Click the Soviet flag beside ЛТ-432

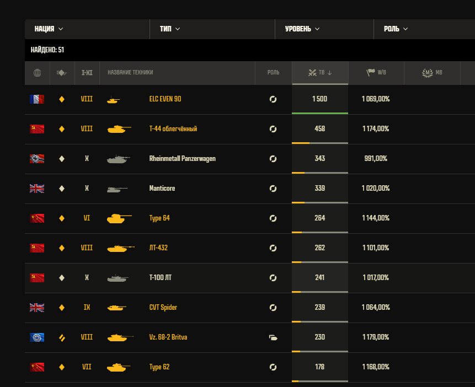tap(37, 248)
